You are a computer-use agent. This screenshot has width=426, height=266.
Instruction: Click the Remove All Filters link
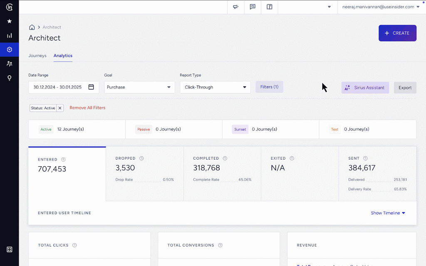pos(87,108)
